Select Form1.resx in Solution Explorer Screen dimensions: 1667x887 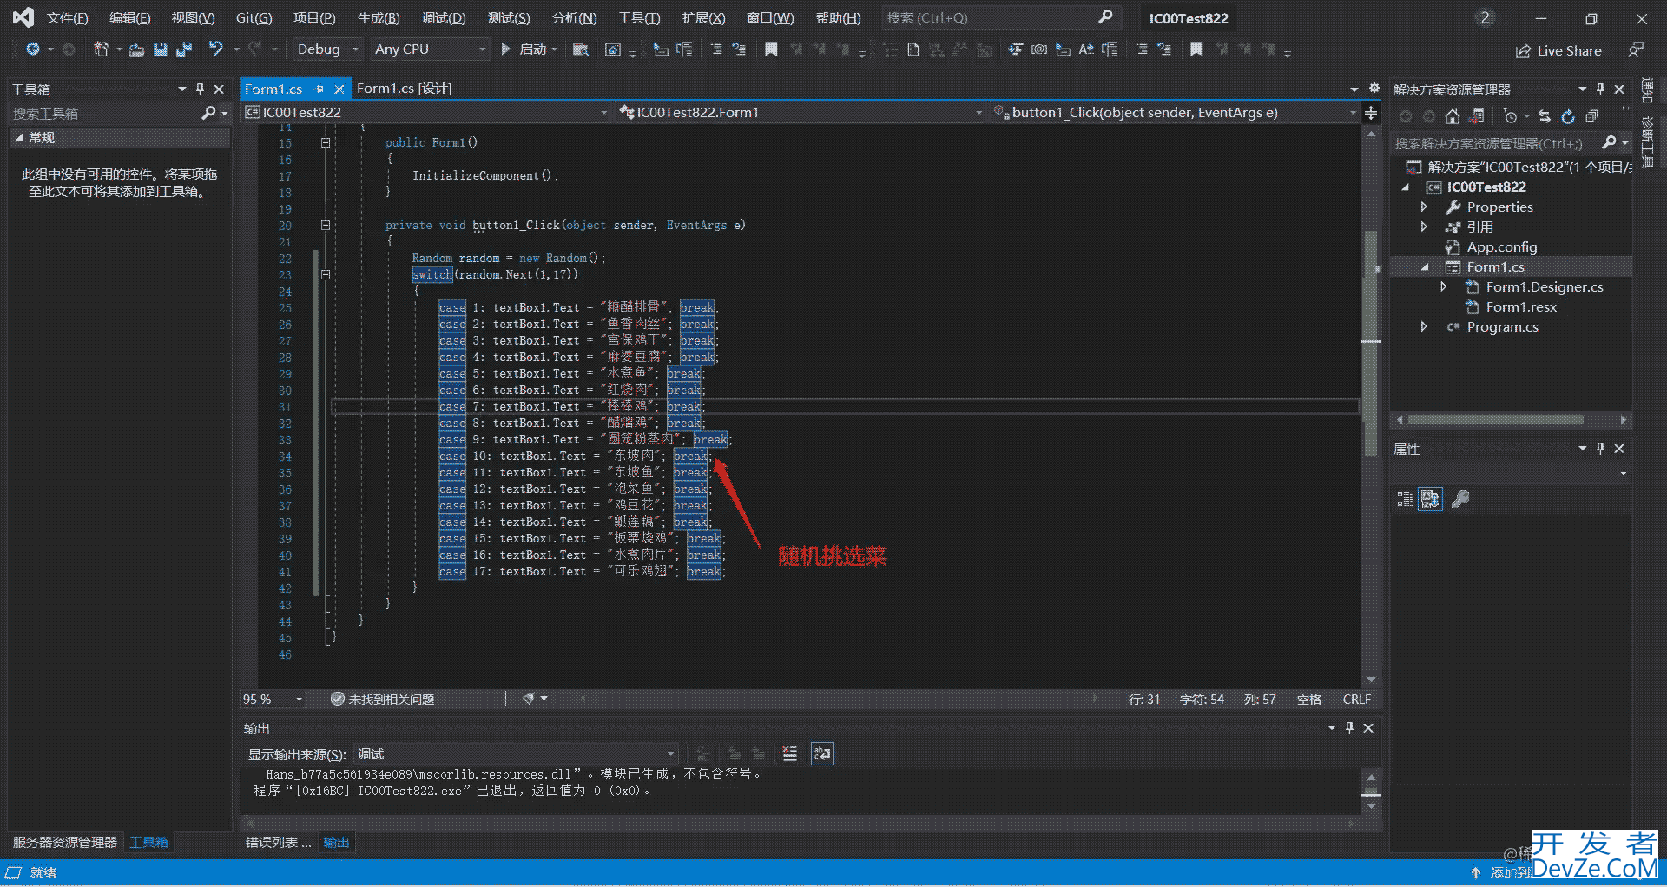(1520, 306)
